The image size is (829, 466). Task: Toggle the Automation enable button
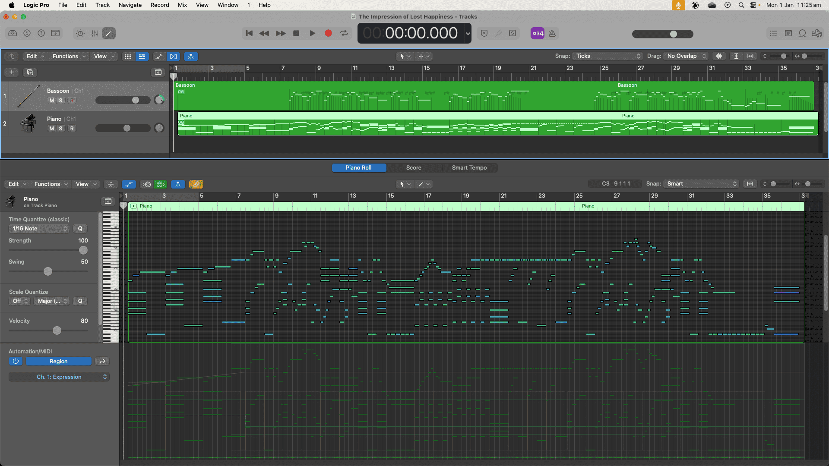16,361
